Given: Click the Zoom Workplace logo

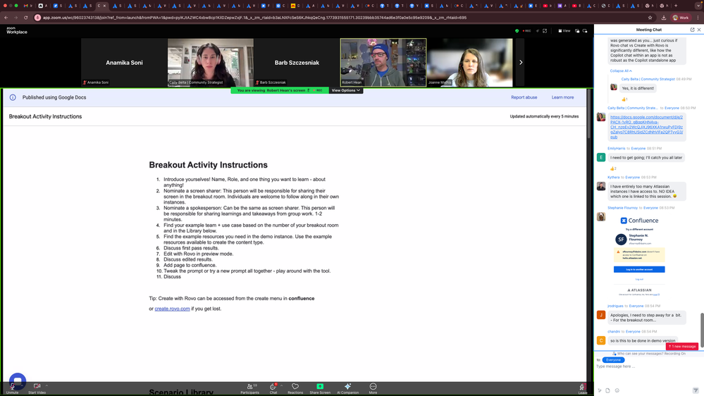Looking at the screenshot, I should tap(17, 30).
